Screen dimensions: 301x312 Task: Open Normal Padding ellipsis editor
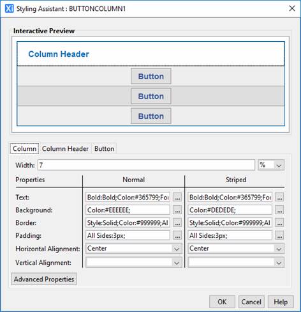click(177, 235)
